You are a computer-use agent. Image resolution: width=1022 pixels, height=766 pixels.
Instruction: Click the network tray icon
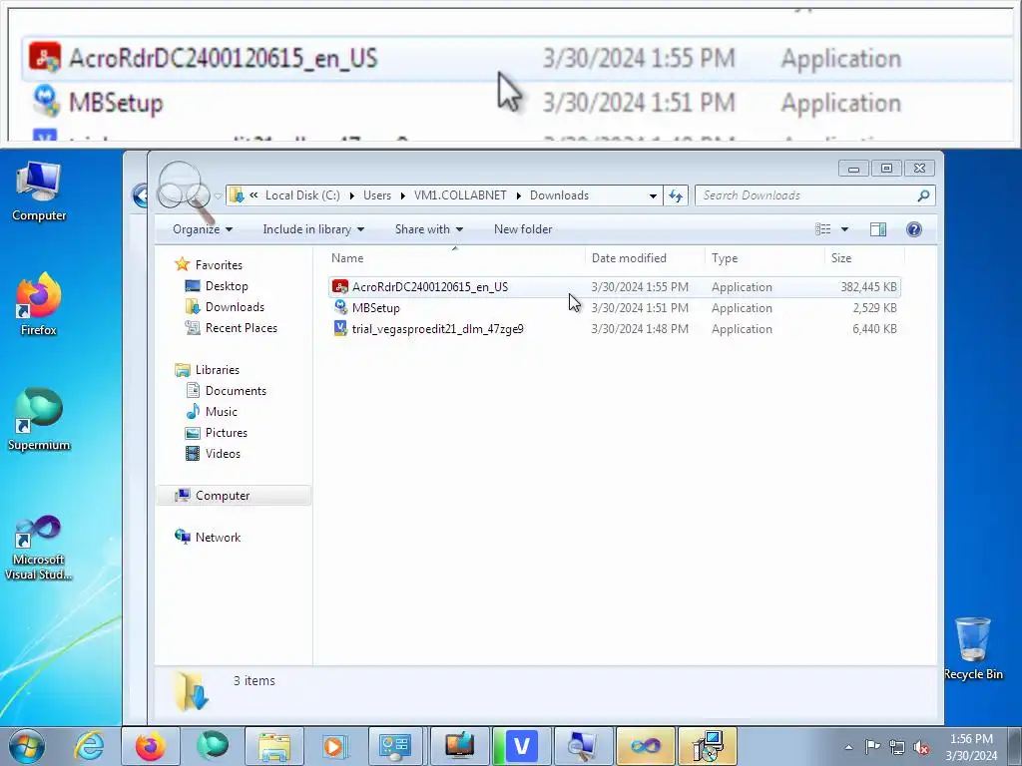897,747
